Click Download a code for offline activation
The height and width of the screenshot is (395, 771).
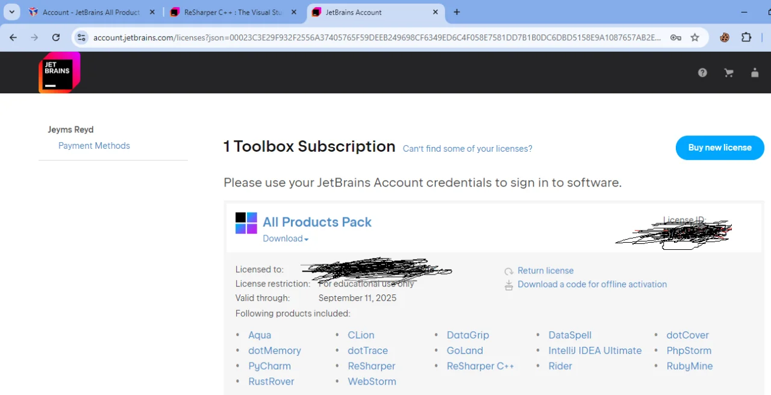coord(592,284)
